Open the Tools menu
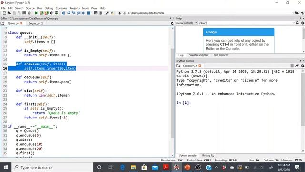305x172 pixels. [85, 8]
